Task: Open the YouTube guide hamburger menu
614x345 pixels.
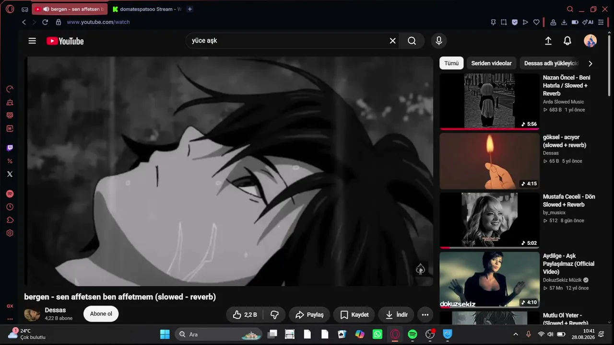Action: (32, 41)
